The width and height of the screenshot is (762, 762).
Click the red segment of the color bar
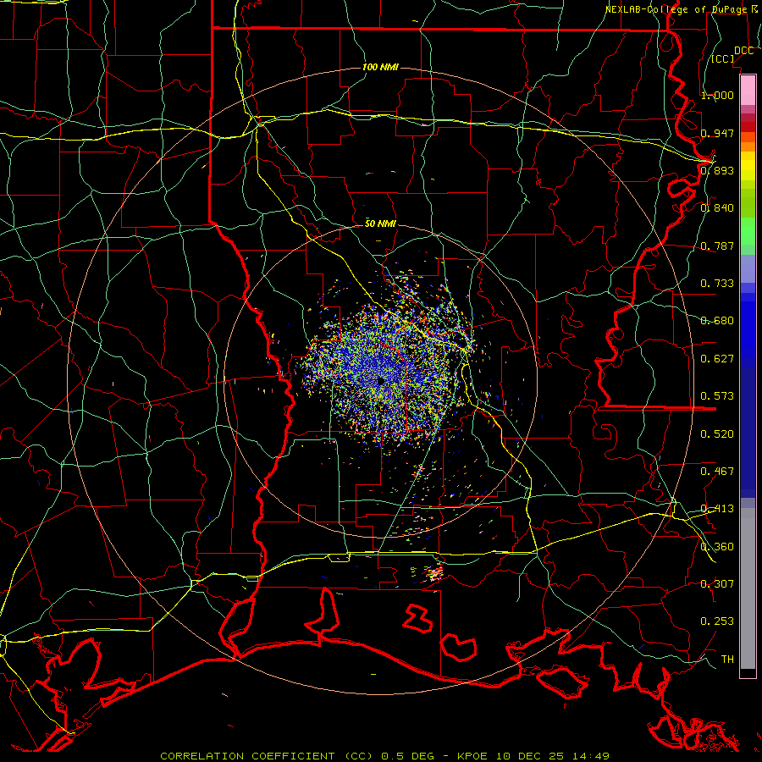(748, 126)
